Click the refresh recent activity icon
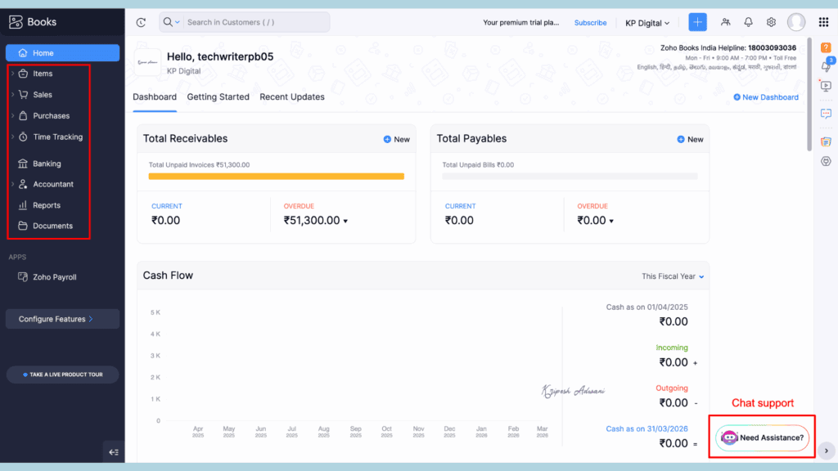Viewport: 838px width, 471px height. pyautogui.click(x=141, y=22)
